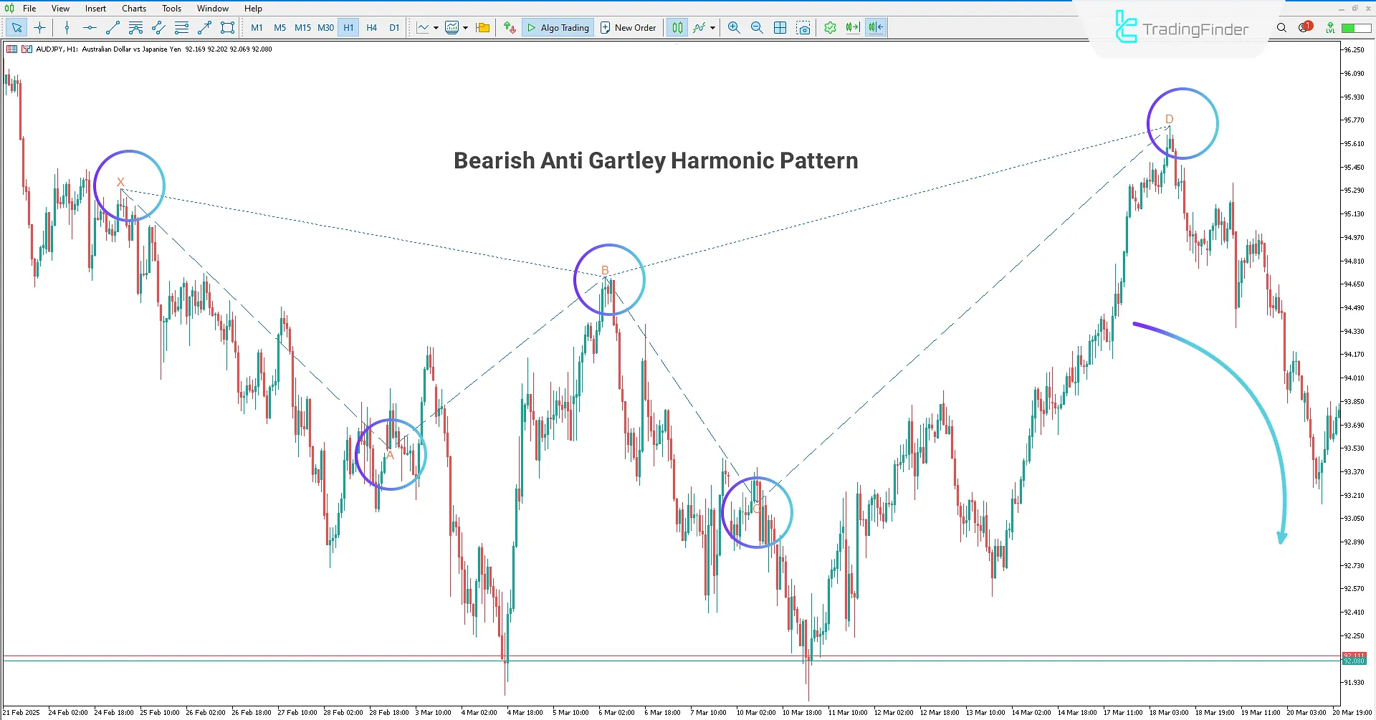The width and height of the screenshot is (1376, 720).
Task: Enable candlestick chart display mode
Action: coord(677,27)
